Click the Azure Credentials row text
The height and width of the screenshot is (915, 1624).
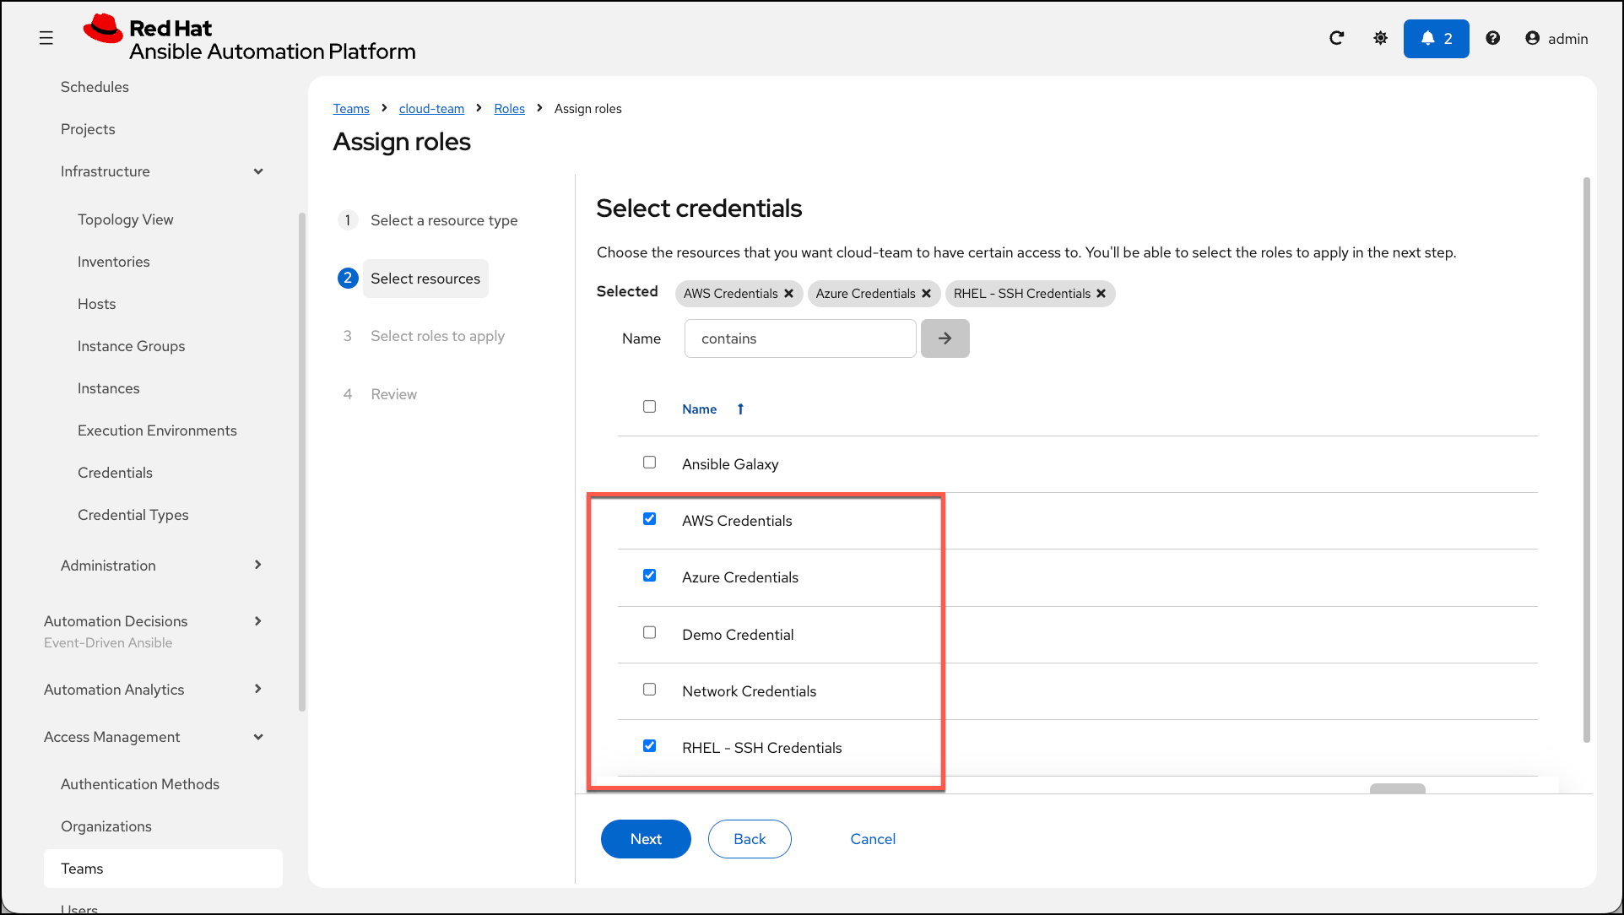(x=740, y=577)
